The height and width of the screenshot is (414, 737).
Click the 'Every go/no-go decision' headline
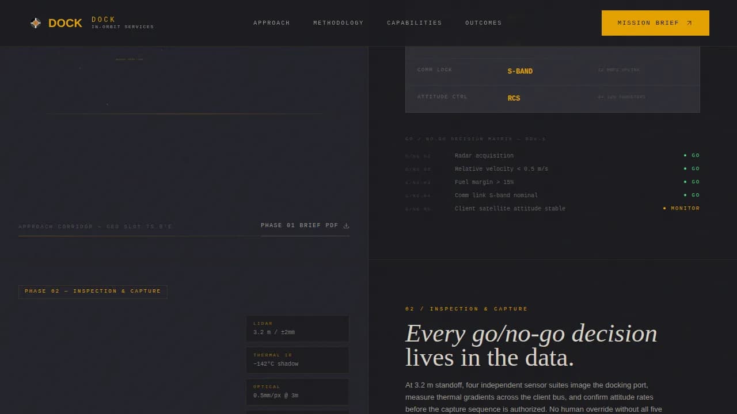coord(531,333)
